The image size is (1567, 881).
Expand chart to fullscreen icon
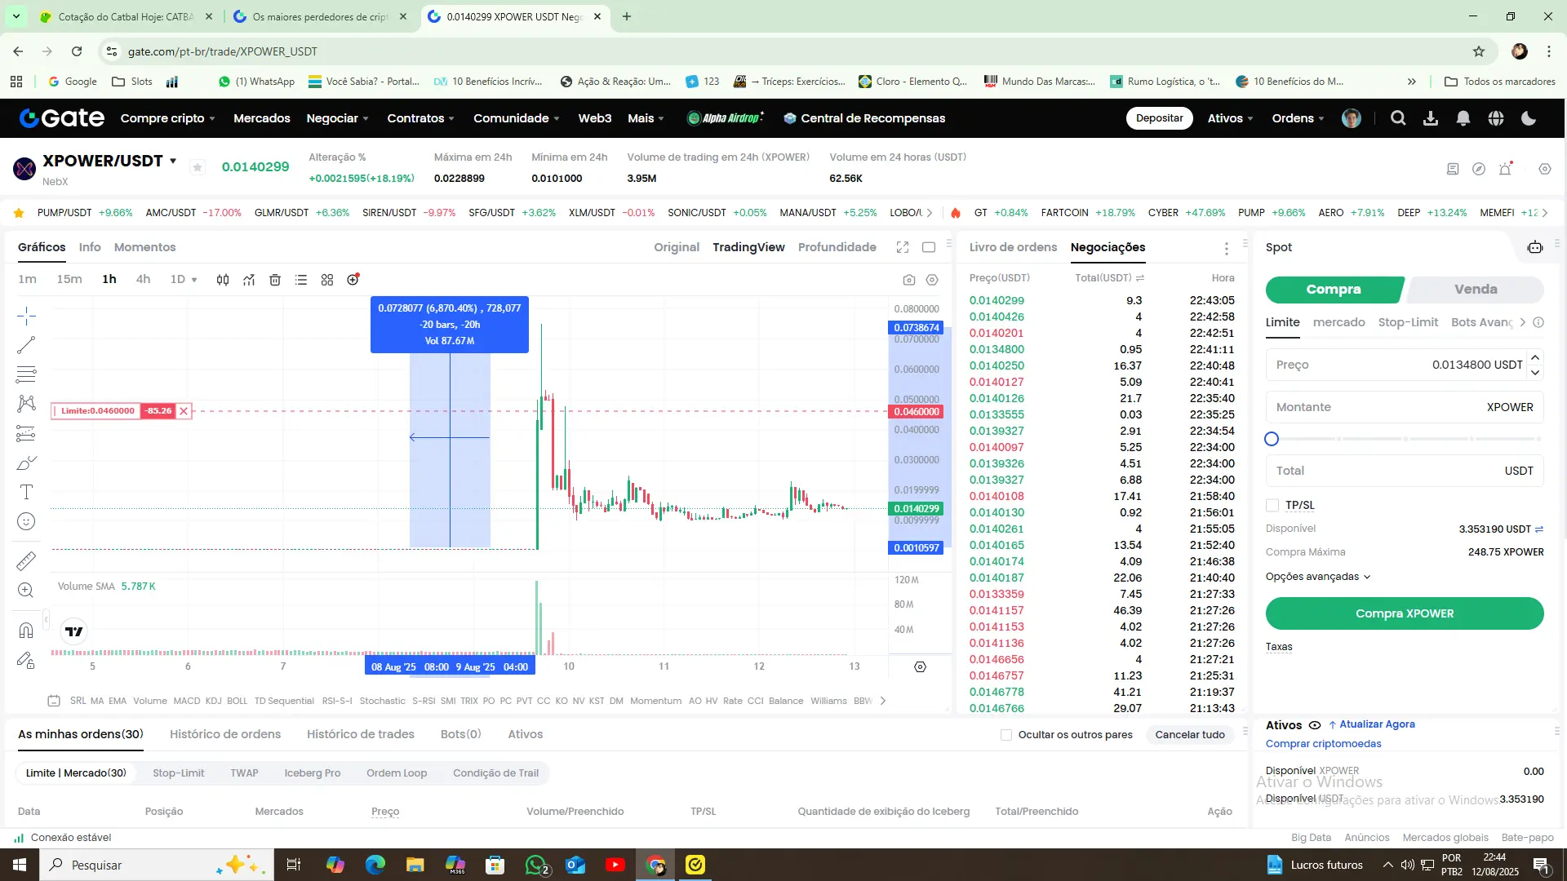[903, 247]
